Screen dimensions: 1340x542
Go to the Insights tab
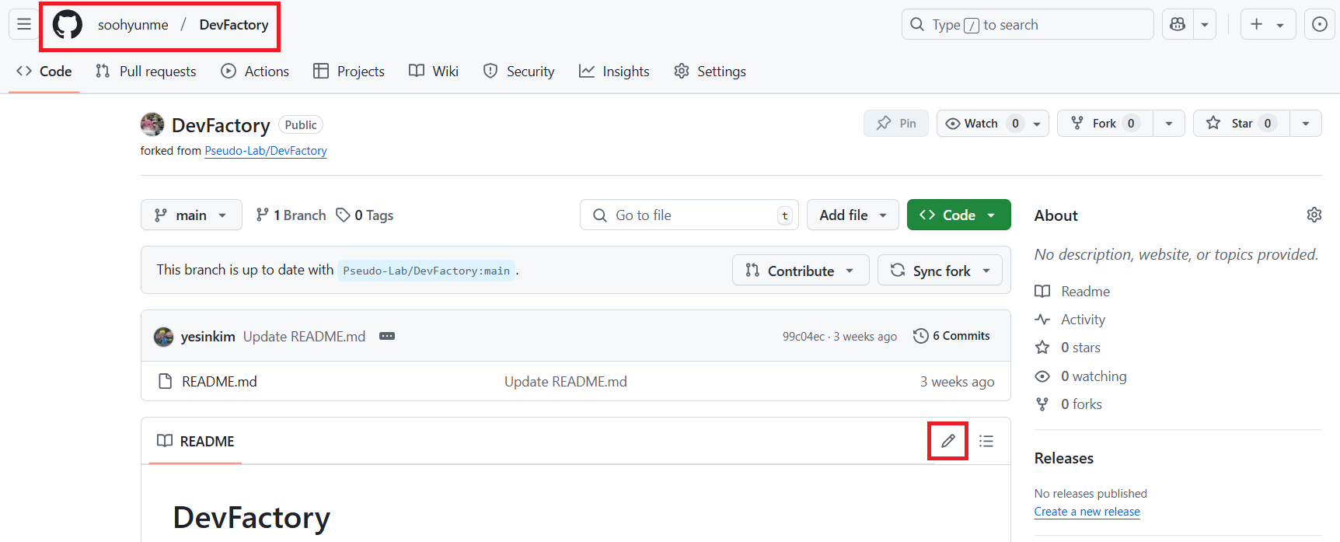[x=614, y=72]
